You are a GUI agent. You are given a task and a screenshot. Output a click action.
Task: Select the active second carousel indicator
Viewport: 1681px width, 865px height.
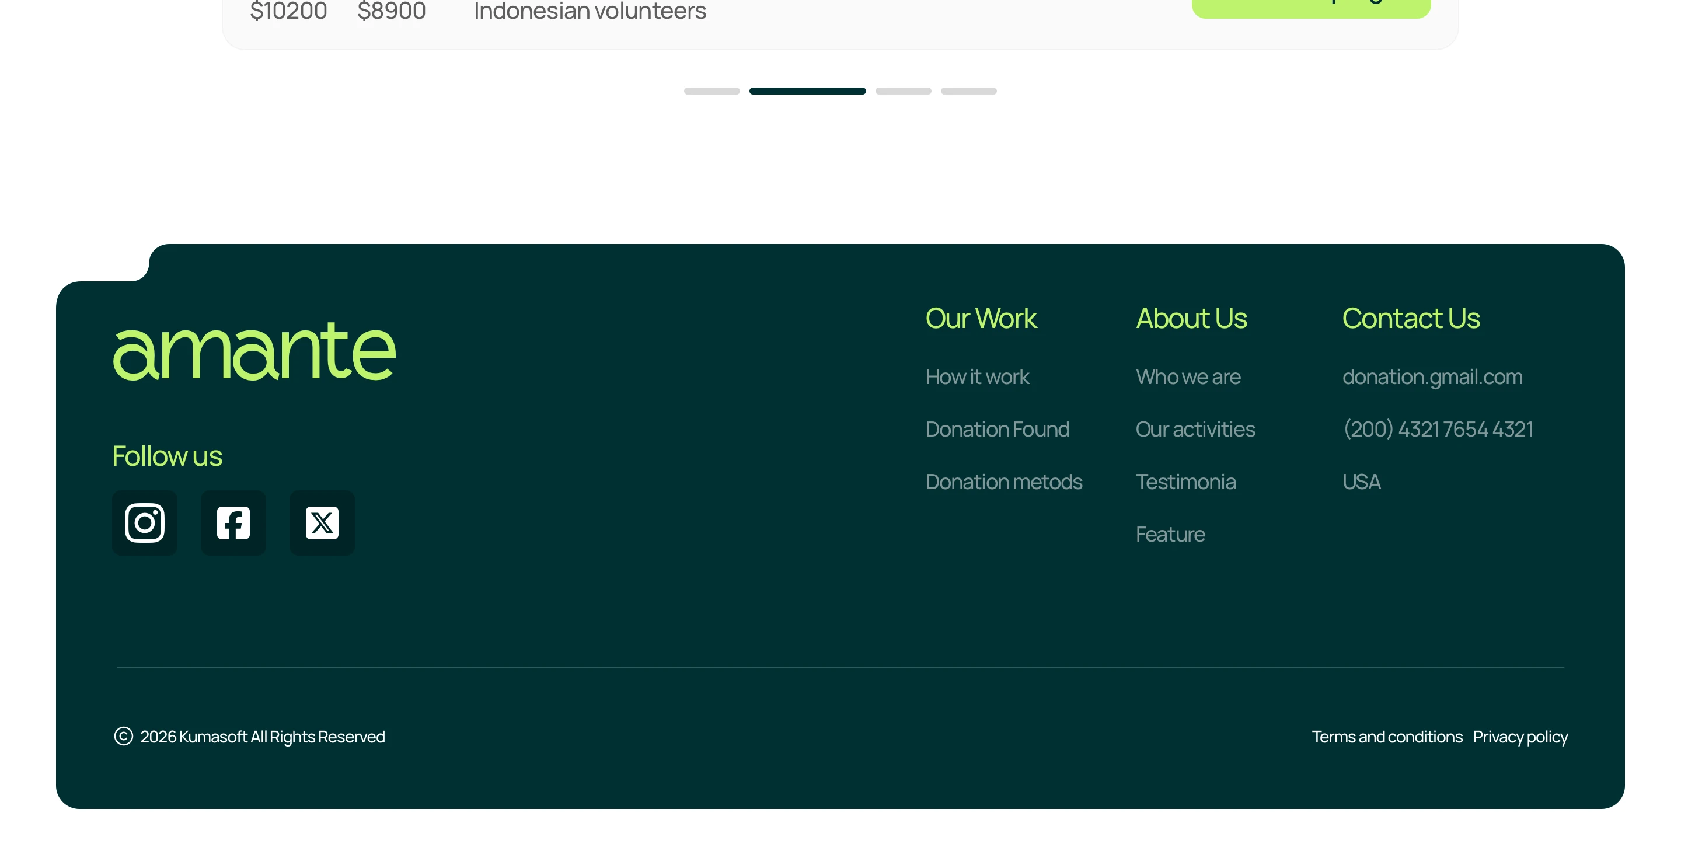(x=808, y=91)
